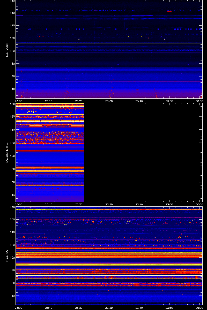This screenshot has width=207, height=310.
Task: Click the 23:50 time label under Sagamore Hill plot
Action: tap(169, 204)
